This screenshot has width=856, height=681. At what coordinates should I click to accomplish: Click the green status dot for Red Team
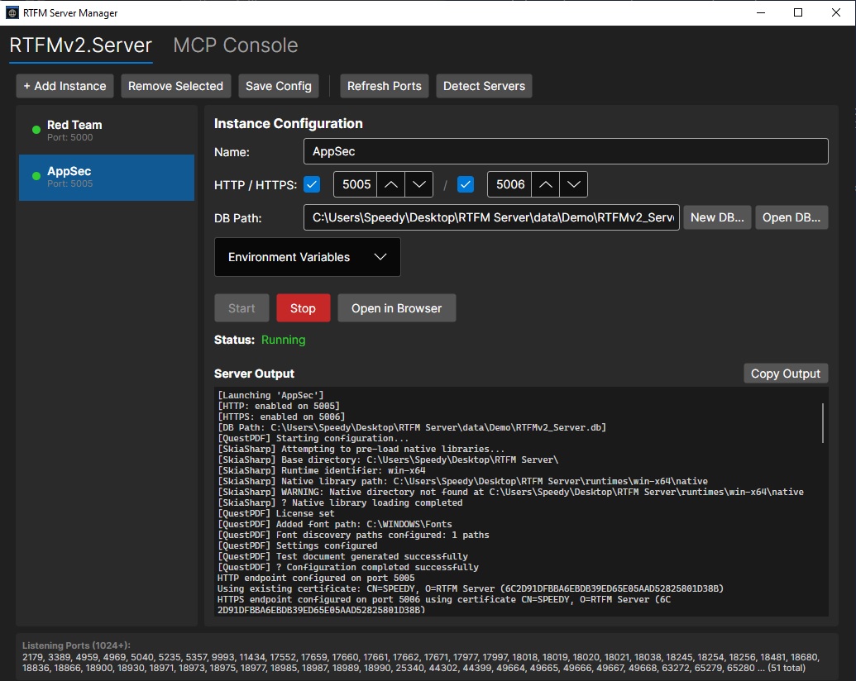click(36, 130)
